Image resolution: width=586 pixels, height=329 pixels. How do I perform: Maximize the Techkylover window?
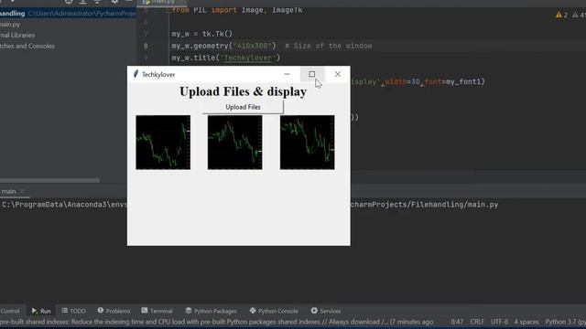click(x=312, y=74)
